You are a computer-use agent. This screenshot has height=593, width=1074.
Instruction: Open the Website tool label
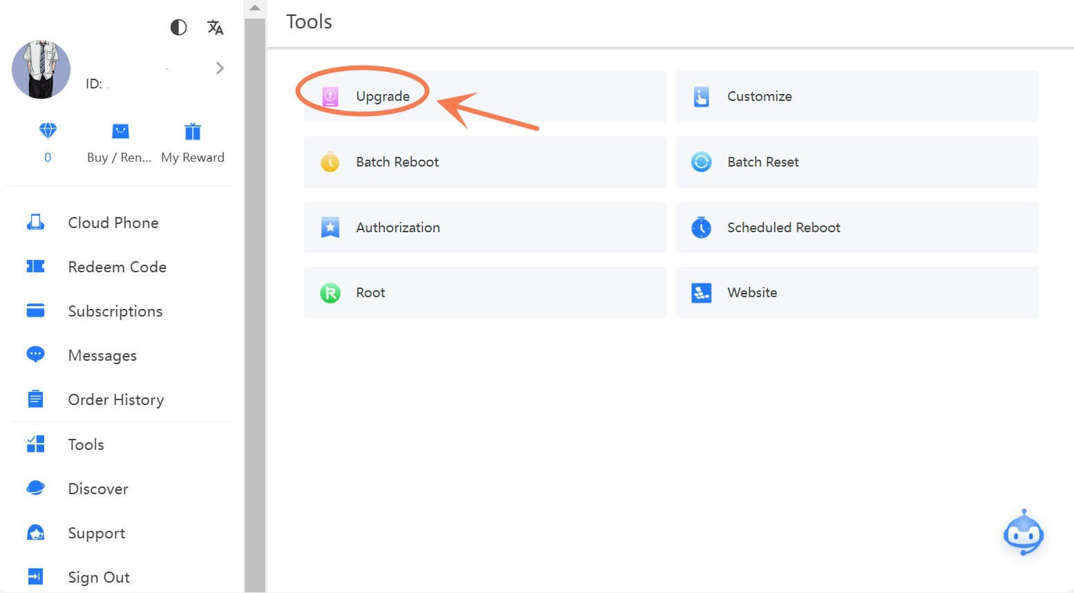pos(752,292)
